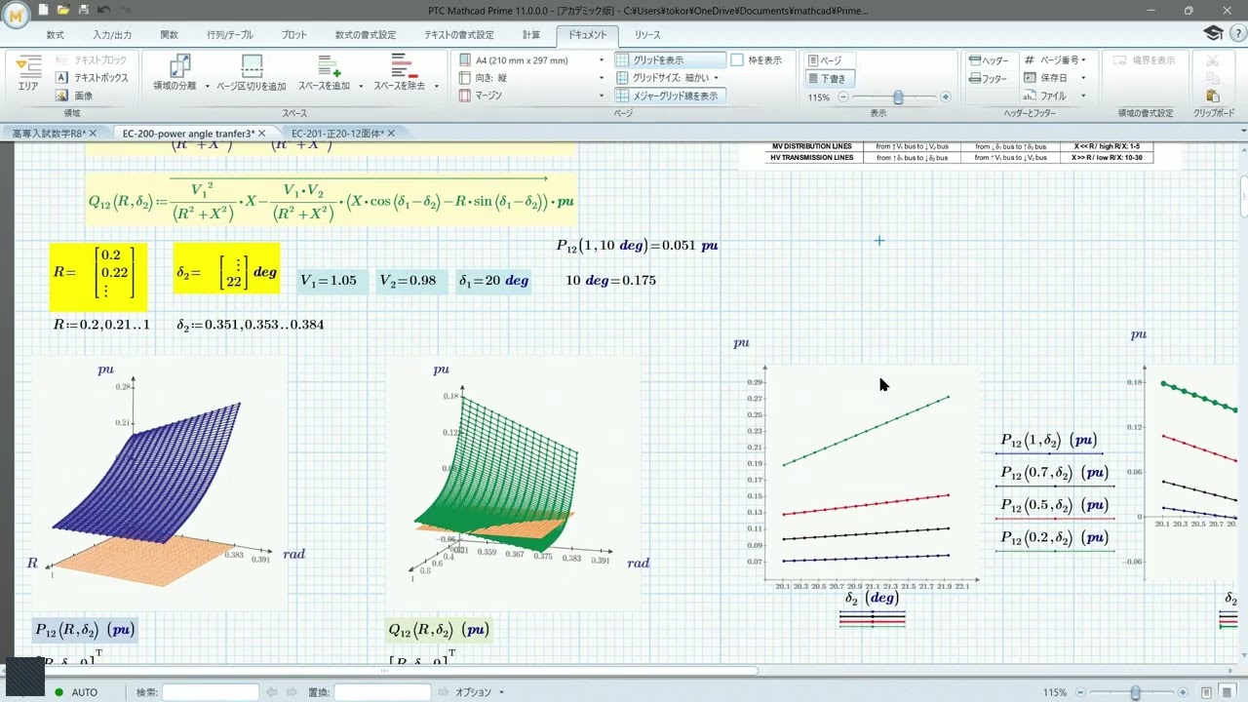
Task: Click the 検索 search input field
Action: coord(211,692)
